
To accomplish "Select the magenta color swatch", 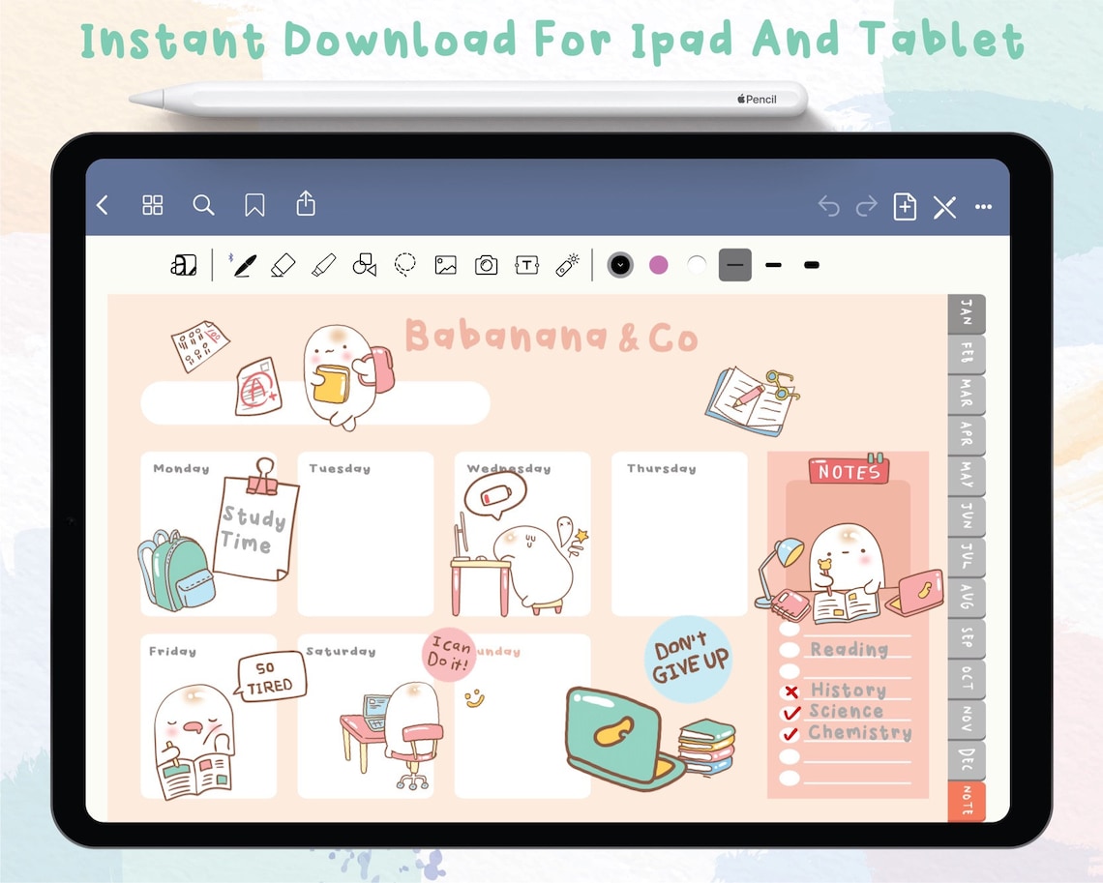I will tap(659, 264).
